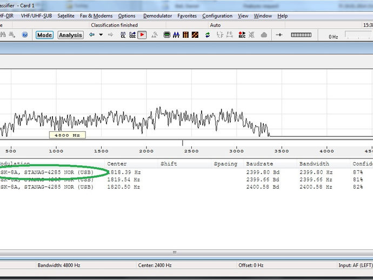The width and height of the screenshot is (373, 280).
Task: Click the center marker on the frequency axis
Action: 183,143
